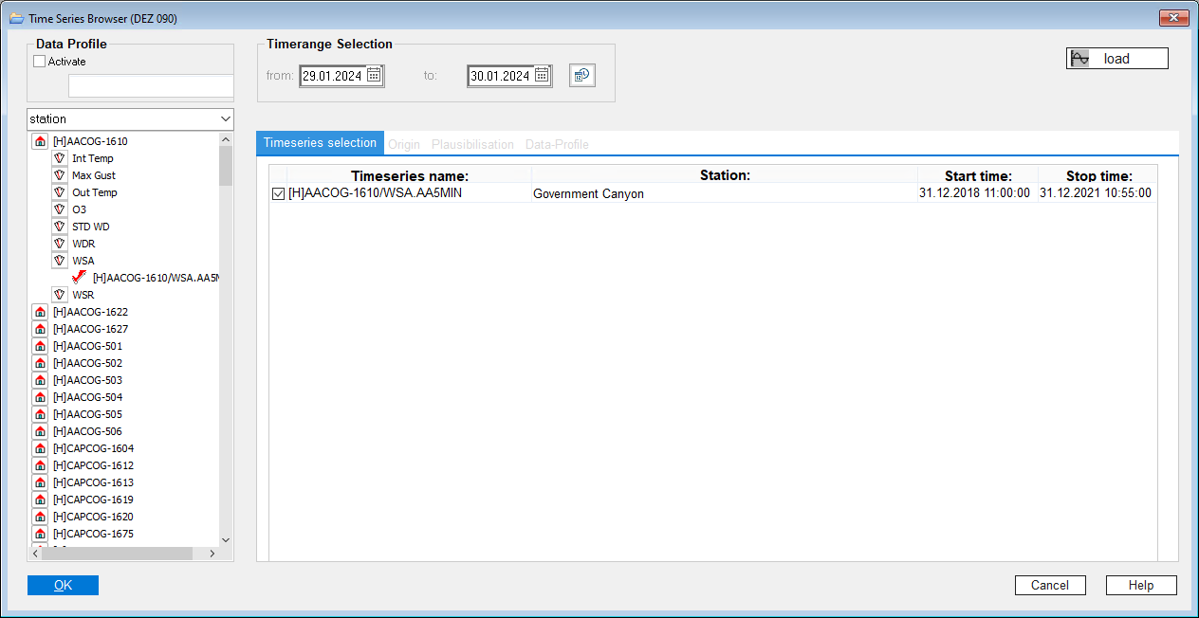Click the station icon next to [H]AACOG-1622
The width and height of the screenshot is (1199, 618).
(x=40, y=312)
